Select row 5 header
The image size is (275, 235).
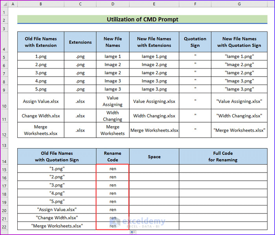pos(4,57)
